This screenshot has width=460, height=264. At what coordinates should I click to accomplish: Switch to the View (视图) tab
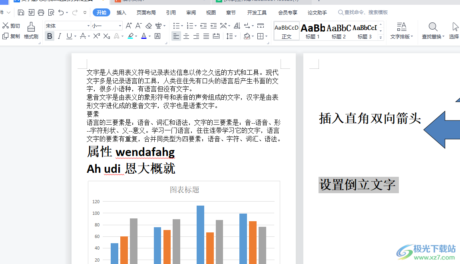211,13
